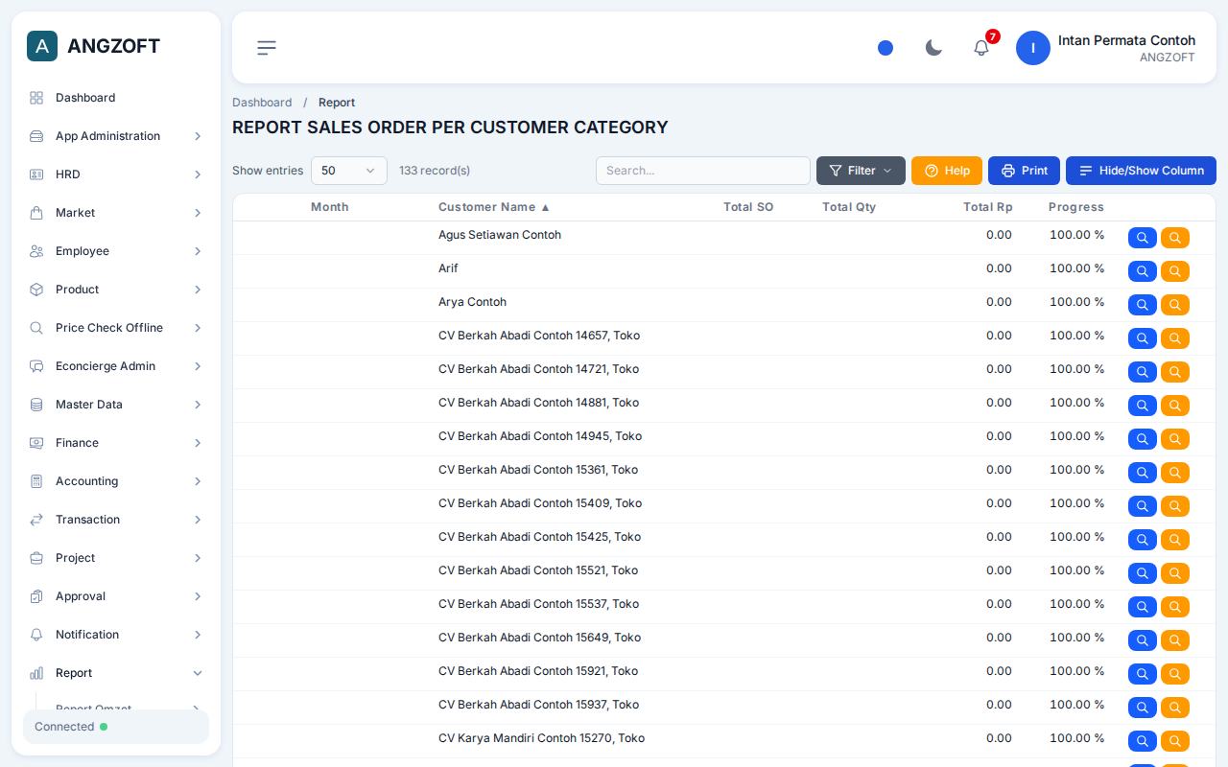Click orange magnifier for Agus Setiawan Contoh
Image resolution: width=1228 pixels, height=767 pixels.
tap(1175, 238)
